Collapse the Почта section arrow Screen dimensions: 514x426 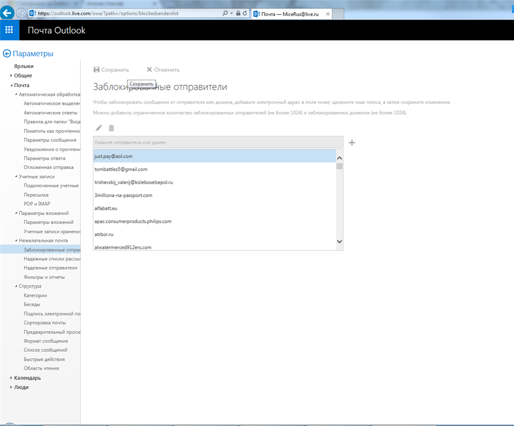pos(11,85)
